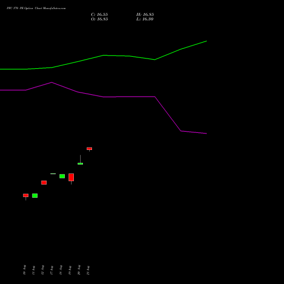Click the '12 Aug' date axis label
The height and width of the screenshot is (284, 284).
(43, 270)
